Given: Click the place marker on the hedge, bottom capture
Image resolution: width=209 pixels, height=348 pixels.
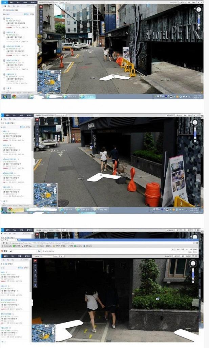Looking at the screenshot, I should 158,299.
